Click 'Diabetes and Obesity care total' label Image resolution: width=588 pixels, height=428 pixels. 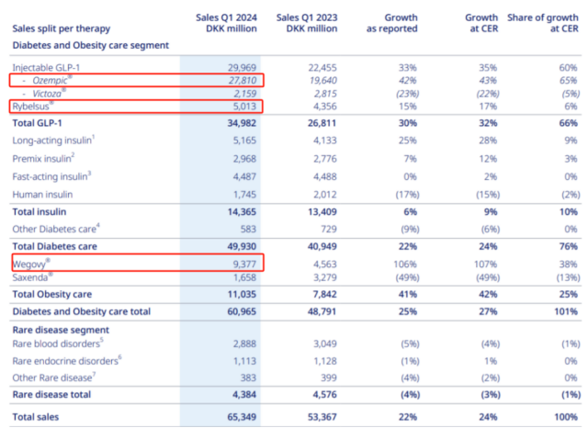(x=82, y=312)
